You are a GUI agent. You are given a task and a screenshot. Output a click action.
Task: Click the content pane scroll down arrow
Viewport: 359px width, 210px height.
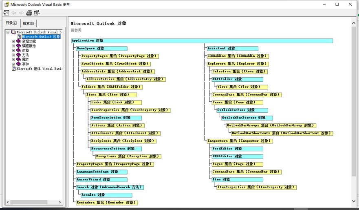[354, 201]
